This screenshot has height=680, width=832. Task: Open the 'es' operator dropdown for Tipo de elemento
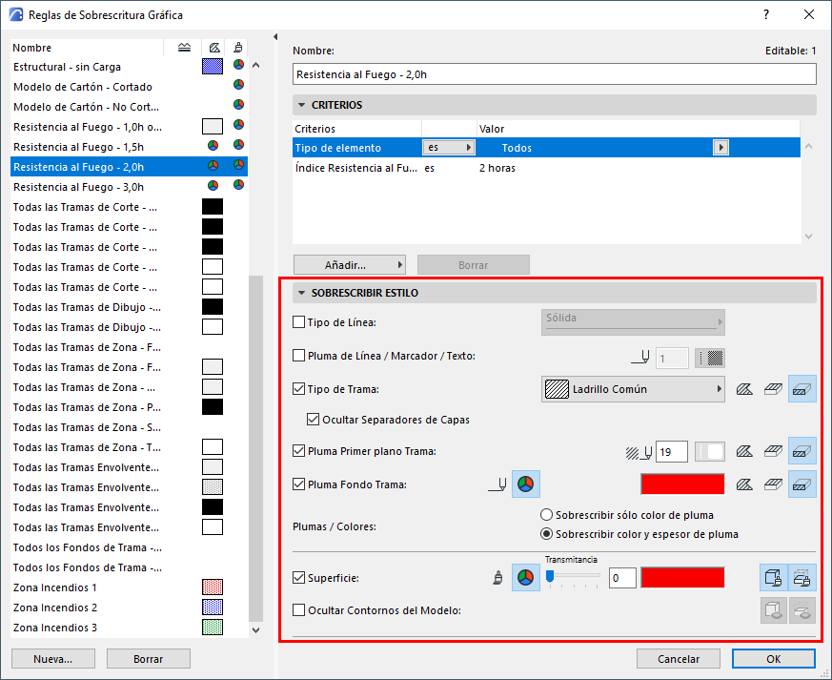[x=448, y=148]
